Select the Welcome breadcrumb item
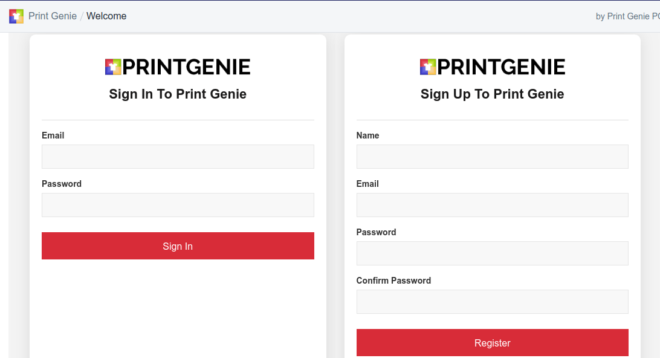660x358 pixels. pyautogui.click(x=106, y=16)
